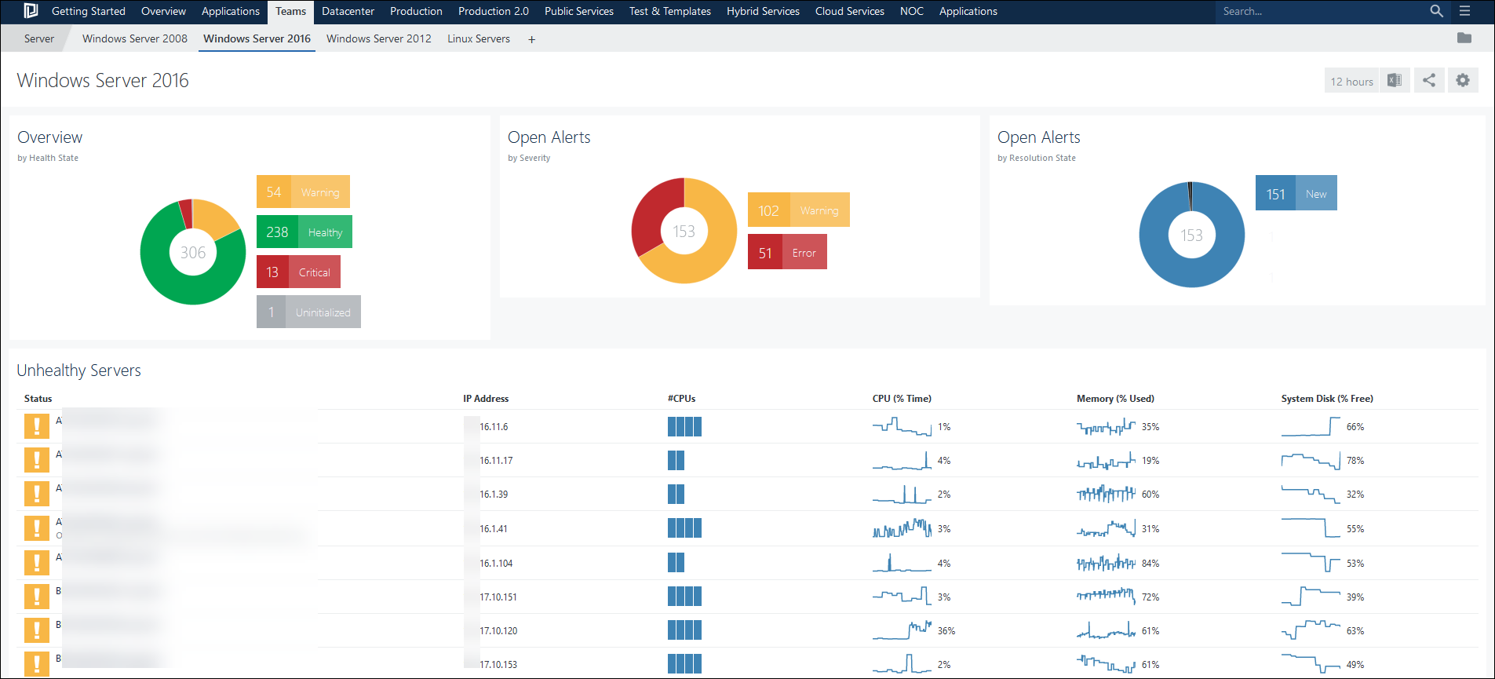Switch to Windows Server 2008 tab
Viewport: 1495px width, 679px height.
pyautogui.click(x=135, y=38)
